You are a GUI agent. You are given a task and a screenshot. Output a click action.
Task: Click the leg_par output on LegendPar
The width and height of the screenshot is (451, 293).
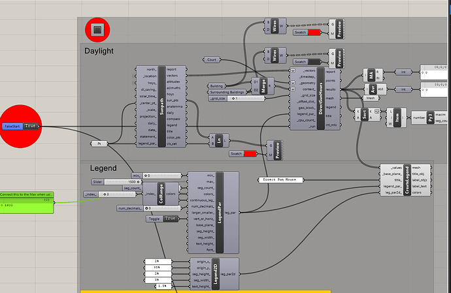tap(230, 213)
